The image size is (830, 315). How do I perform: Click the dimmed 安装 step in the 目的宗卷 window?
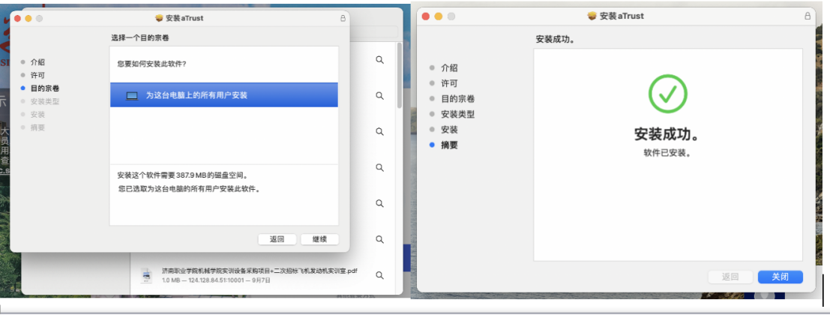pyautogui.click(x=37, y=114)
